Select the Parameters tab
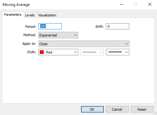This screenshot has height=115, width=157. [13, 15]
